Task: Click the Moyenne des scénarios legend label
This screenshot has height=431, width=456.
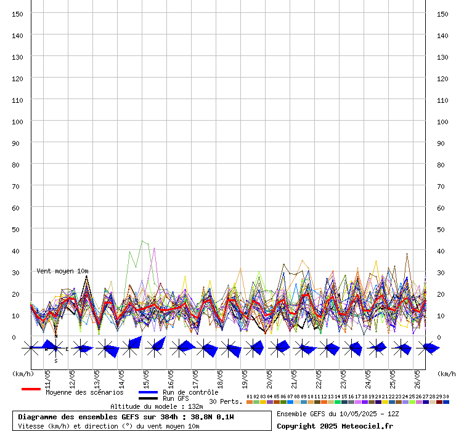Action: [x=84, y=392]
